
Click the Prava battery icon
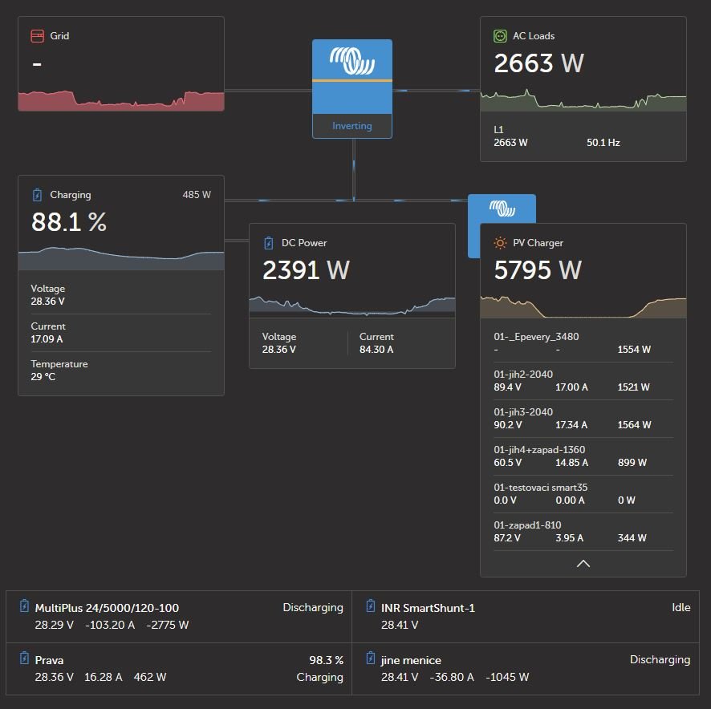point(24,660)
